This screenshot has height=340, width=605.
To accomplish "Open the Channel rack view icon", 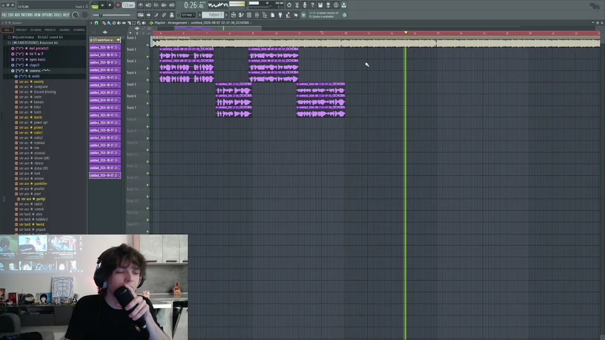I will (x=249, y=15).
